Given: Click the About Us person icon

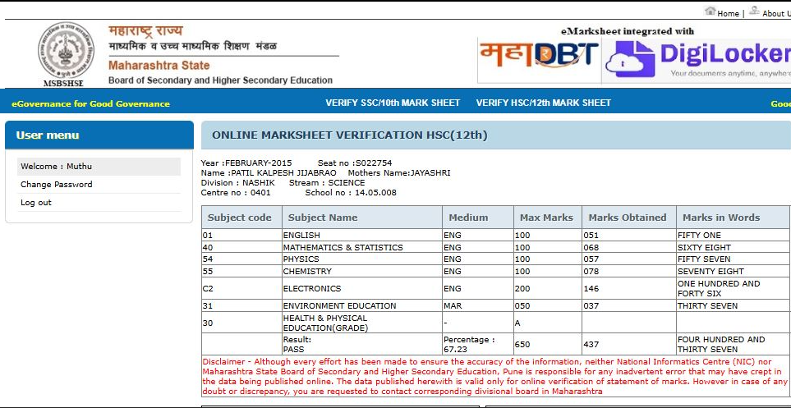Looking at the screenshot, I should [755, 11].
